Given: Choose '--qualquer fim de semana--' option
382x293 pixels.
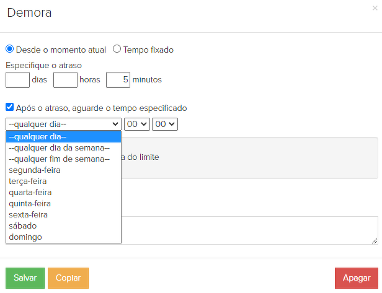Looking at the screenshot, I should 60,159.
